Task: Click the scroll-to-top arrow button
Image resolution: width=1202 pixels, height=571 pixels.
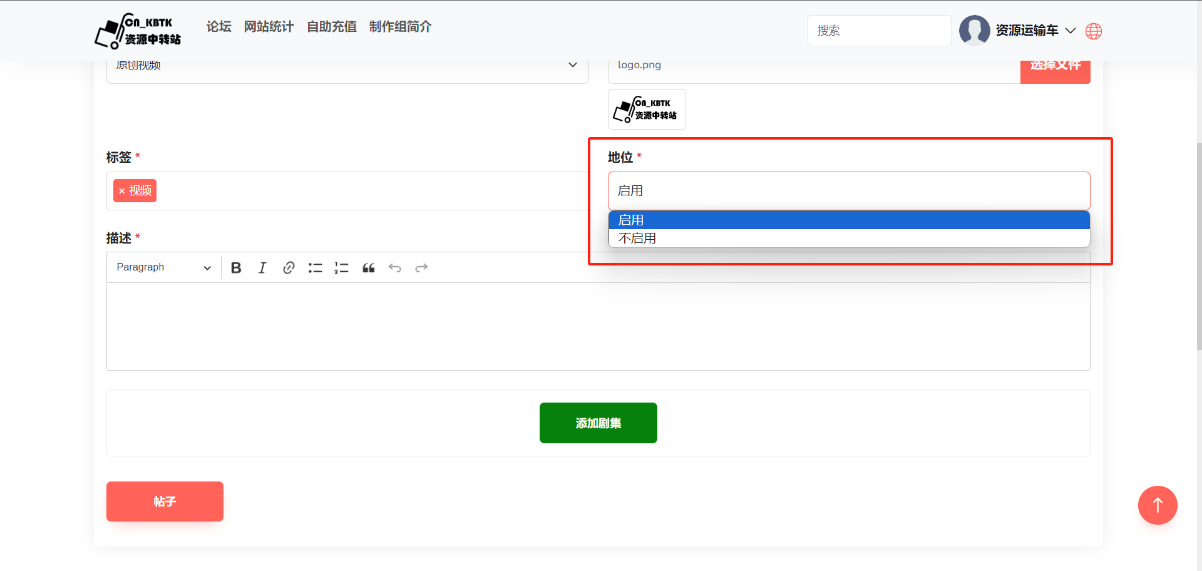Action: (x=1157, y=505)
